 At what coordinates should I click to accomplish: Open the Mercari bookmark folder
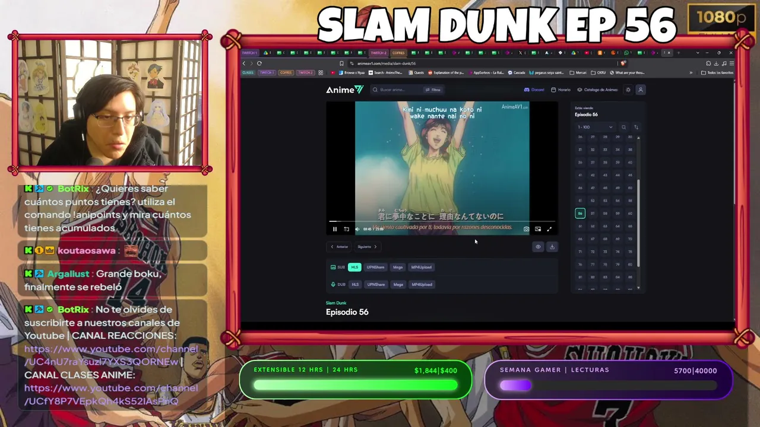(x=579, y=73)
